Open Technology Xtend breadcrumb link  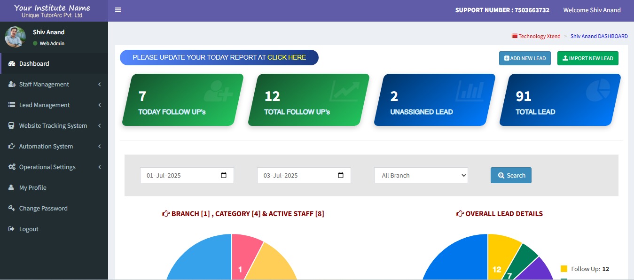(x=536, y=36)
